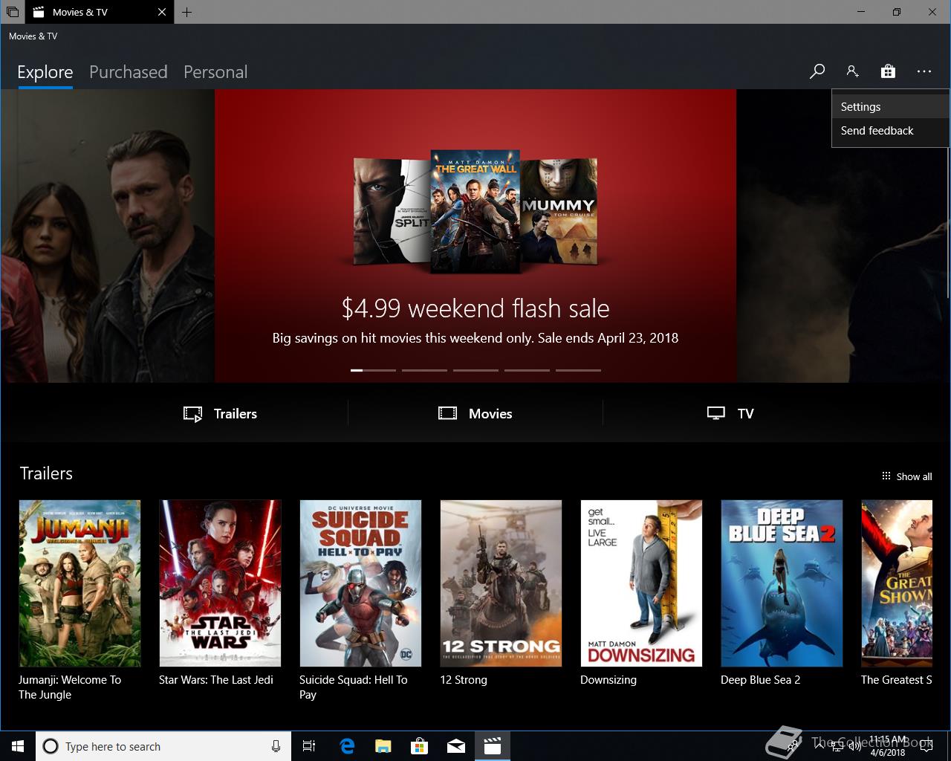
Task: Open the Store shopping bag icon in header
Action: click(x=888, y=71)
